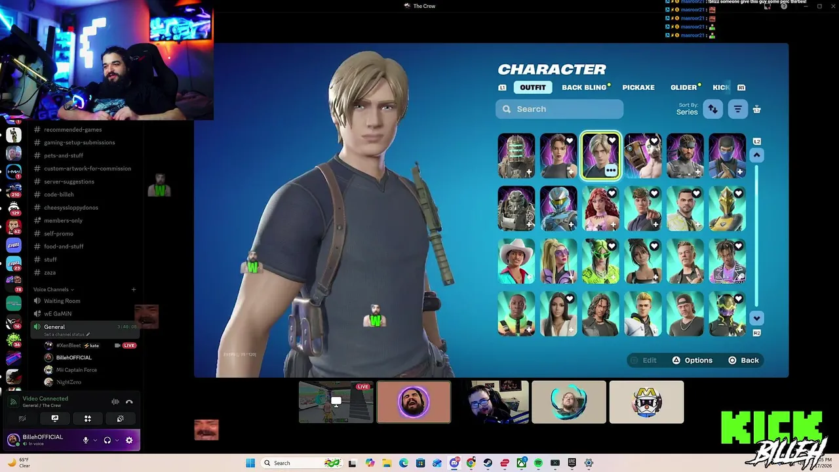The height and width of the screenshot is (472, 839).
Task: Disconnect from voice with the hang-up icon
Action: point(129,402)
